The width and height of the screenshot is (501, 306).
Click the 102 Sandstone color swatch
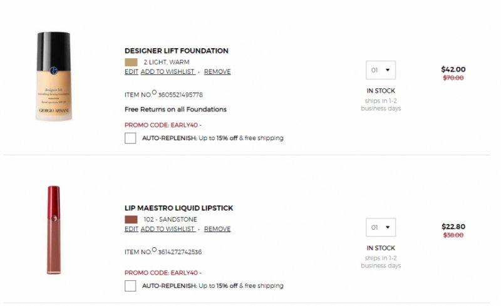coord(131,220)
